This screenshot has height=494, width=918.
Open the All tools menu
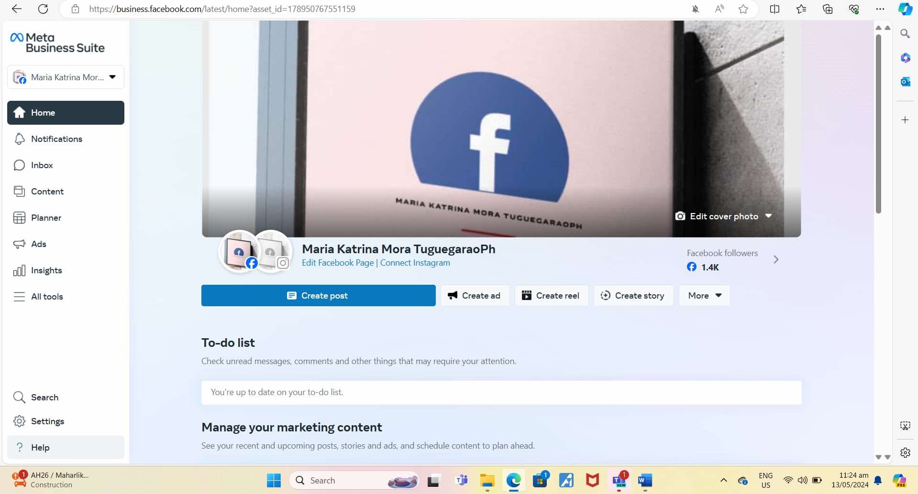(x=66, y=297)
